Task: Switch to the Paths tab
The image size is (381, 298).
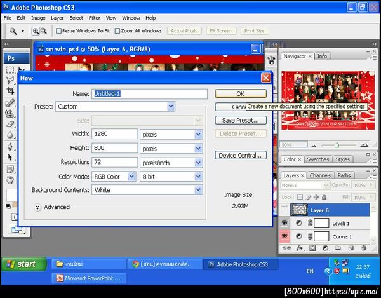Action: pyautogui.click(x=344, y=175)
